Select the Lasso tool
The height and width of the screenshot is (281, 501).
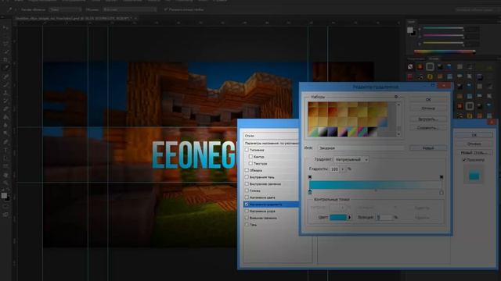pos(5,44)
